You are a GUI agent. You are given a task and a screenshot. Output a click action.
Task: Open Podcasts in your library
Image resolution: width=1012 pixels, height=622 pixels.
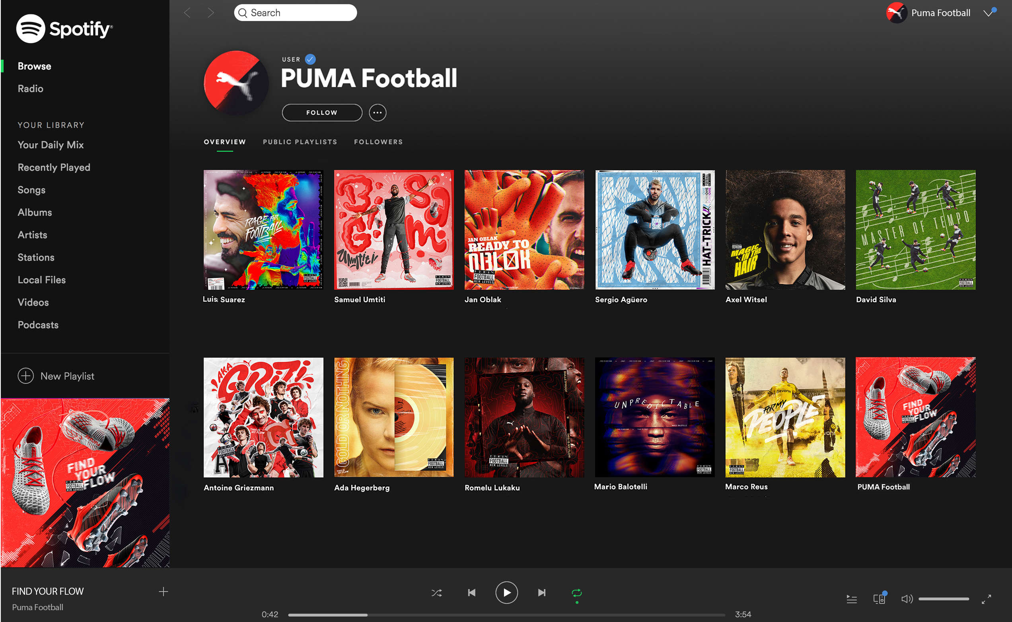[38, 325]
